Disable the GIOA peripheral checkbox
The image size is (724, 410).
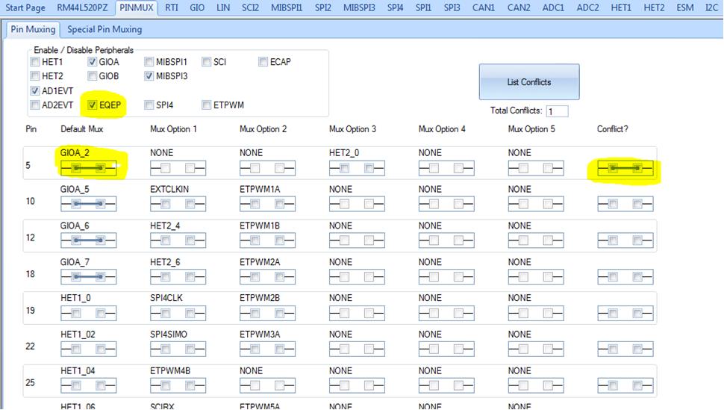(x=93, y=62)
